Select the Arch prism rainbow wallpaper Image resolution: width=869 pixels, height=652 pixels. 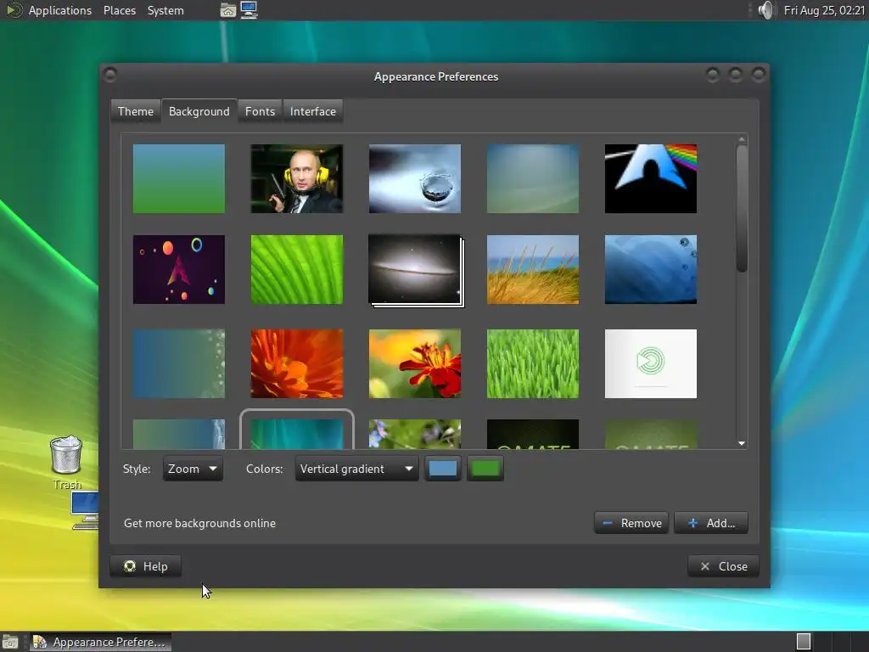[651, 178]
